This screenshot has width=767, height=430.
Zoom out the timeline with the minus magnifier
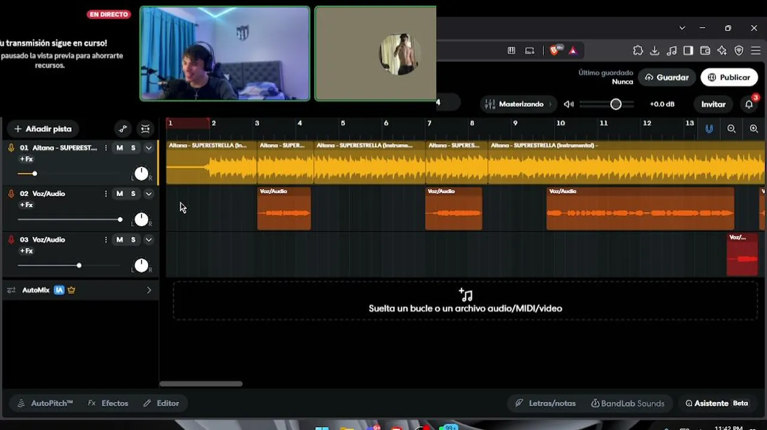(731, 128)
